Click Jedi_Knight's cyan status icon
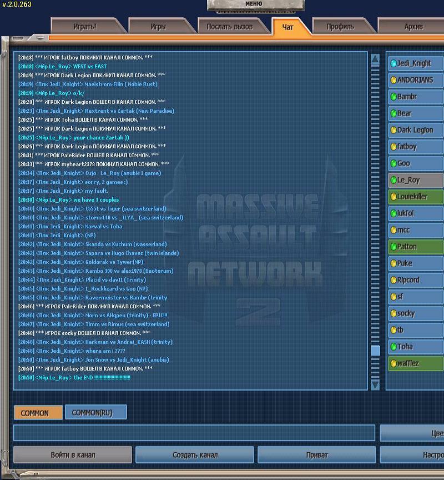The width and height of the screenshot is (444, 480). (x=393, y=63)
